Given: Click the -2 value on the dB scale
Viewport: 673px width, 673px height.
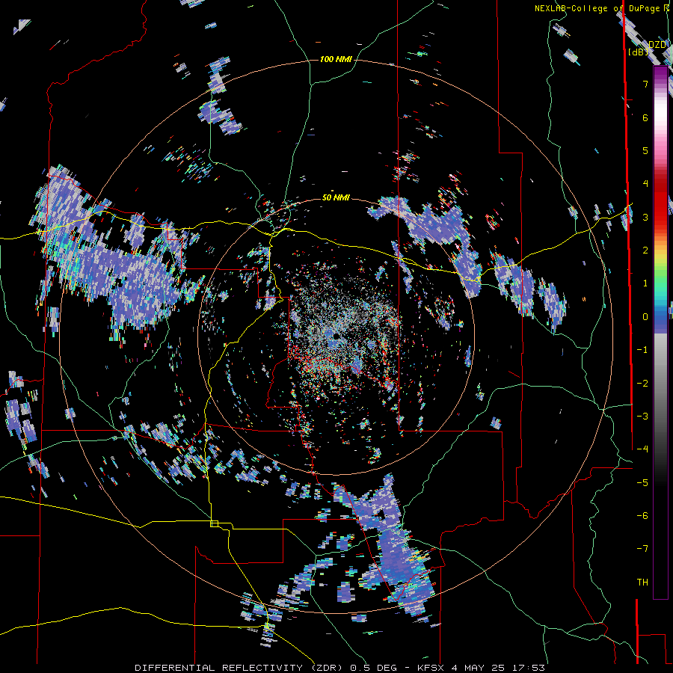Looking at the screenshot, I should point(642,384).
